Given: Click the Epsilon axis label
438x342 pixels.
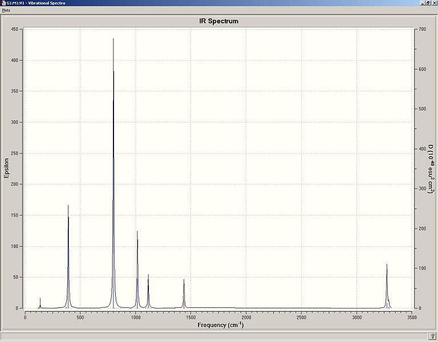Looking at the screenshot, I should (6, 168).
